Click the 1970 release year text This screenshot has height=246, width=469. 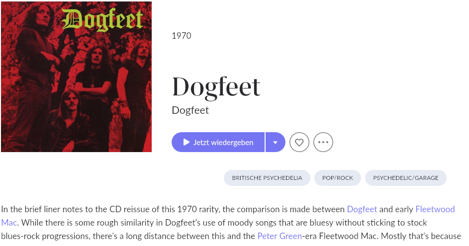[x=181, y=36]
